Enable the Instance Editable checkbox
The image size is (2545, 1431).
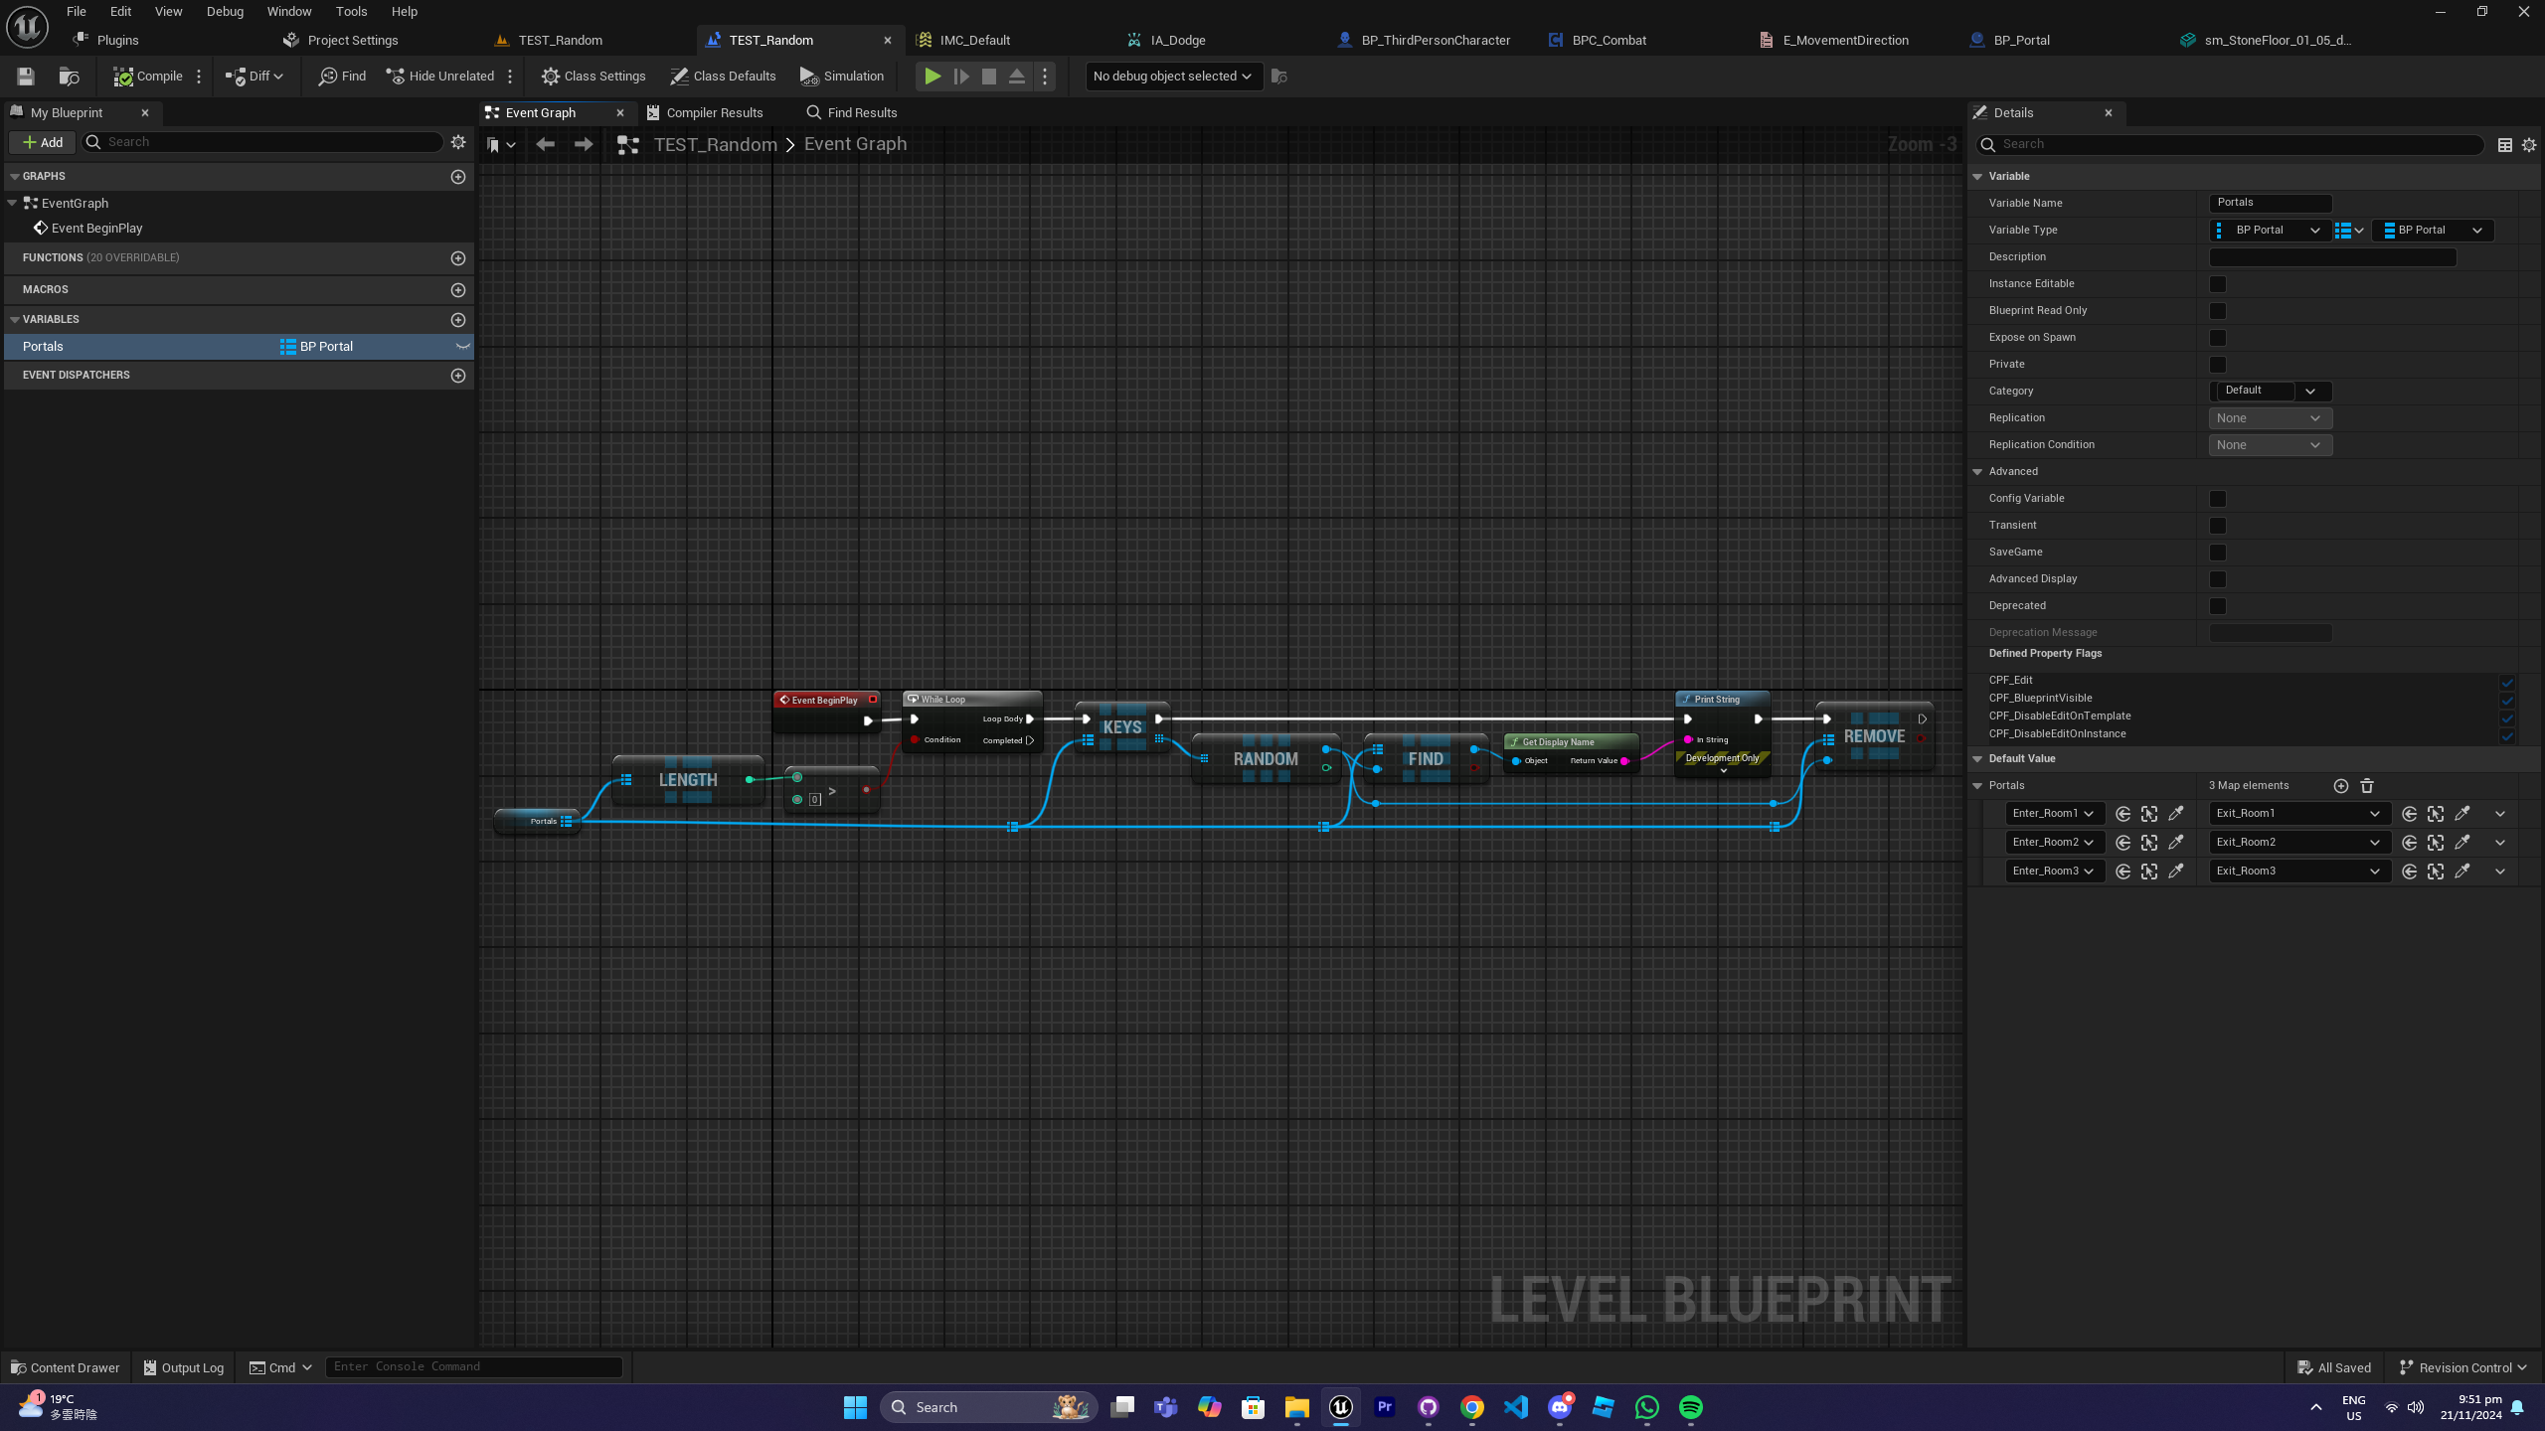(x=2217, y=284)
